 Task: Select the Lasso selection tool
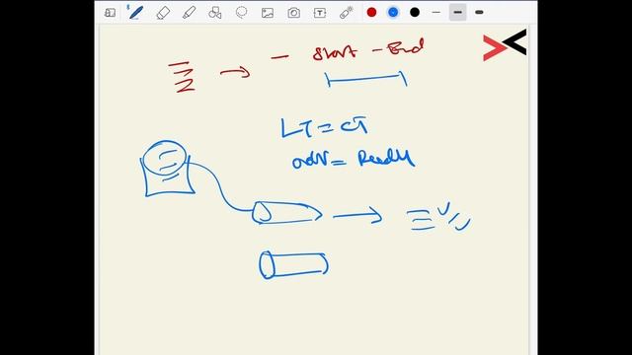point(241,13)
